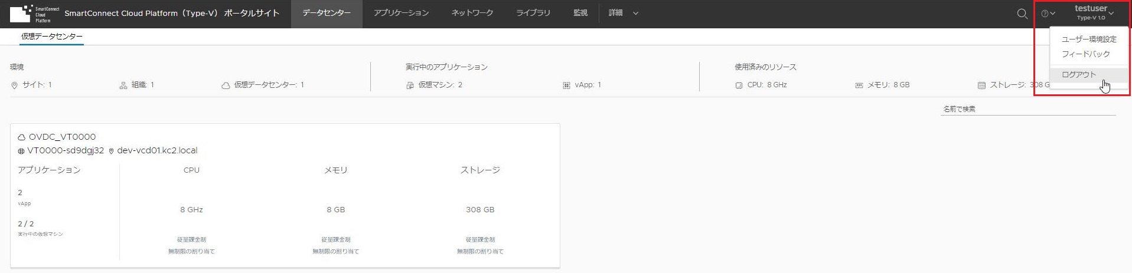Click the vApp grid icon
Viewport: 1132px width, 273px height.
(566, 85)
